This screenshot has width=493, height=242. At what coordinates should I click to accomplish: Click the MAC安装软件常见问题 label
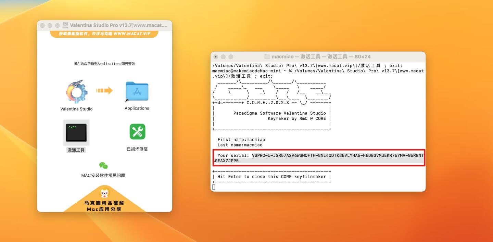tap(103, 175)
